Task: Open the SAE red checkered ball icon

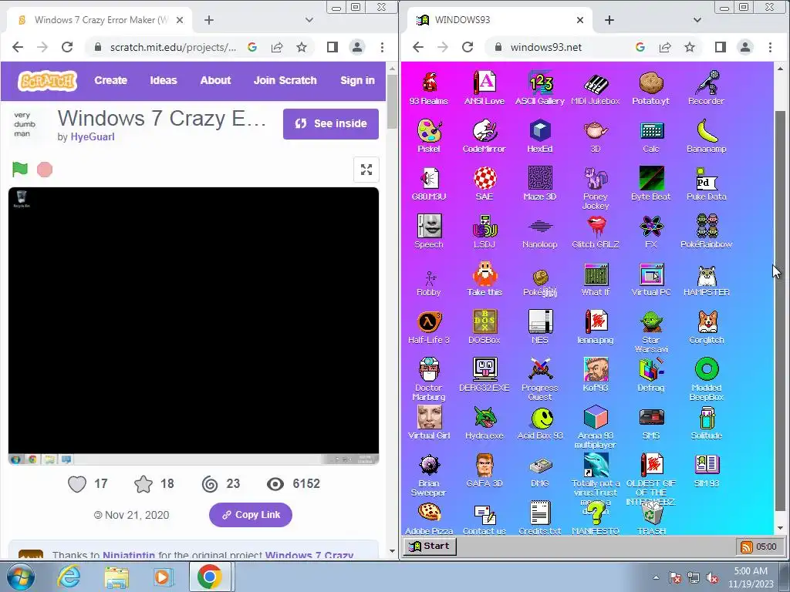Action: pos(484,183)
